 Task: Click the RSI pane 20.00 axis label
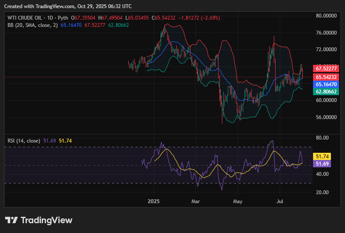(322, 192)
